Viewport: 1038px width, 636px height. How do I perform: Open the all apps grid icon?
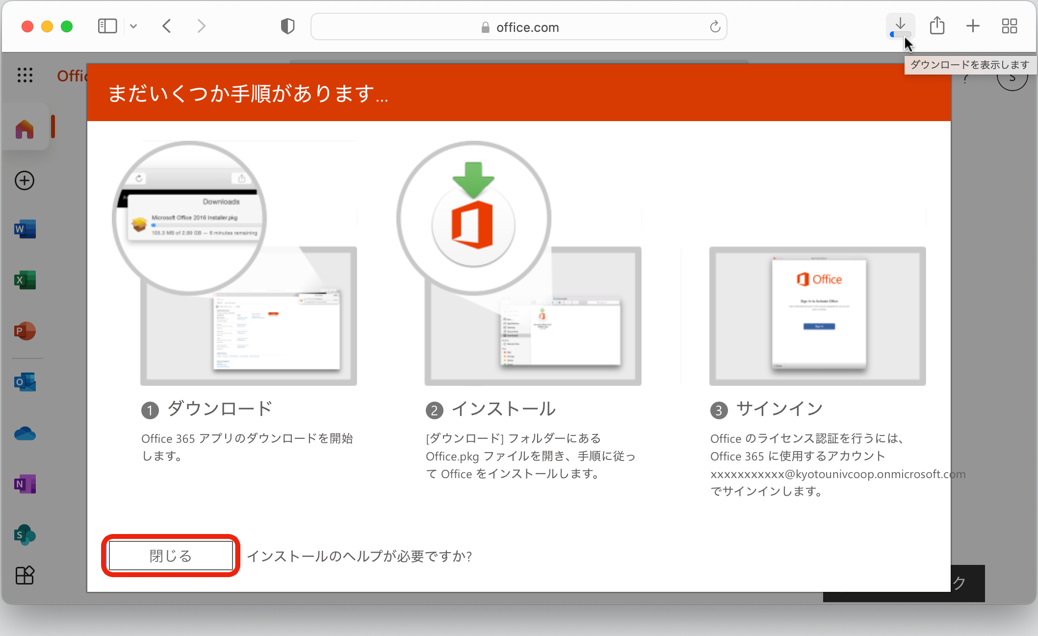25,575
